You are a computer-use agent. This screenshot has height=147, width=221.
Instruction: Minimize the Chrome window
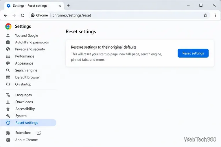[188, 5]
